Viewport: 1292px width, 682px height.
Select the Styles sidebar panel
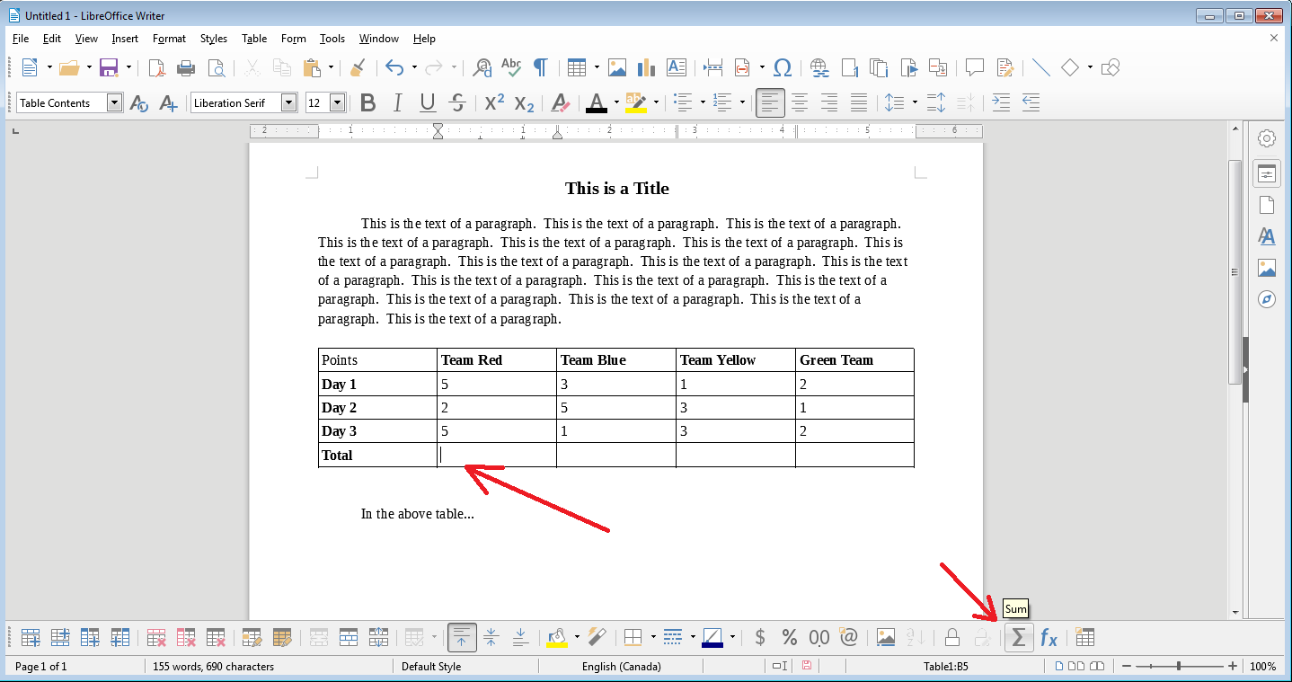coord(1266,236)
